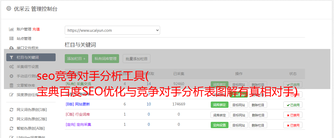Viewport: 334px width, 138px height.
Task: Click 词库绑定 in the 采集交流 row
Action: [220, 84]
